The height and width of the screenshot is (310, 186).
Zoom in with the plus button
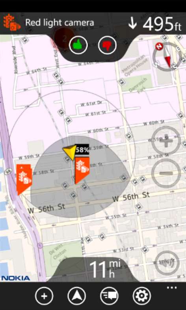[x=166, y=141]
